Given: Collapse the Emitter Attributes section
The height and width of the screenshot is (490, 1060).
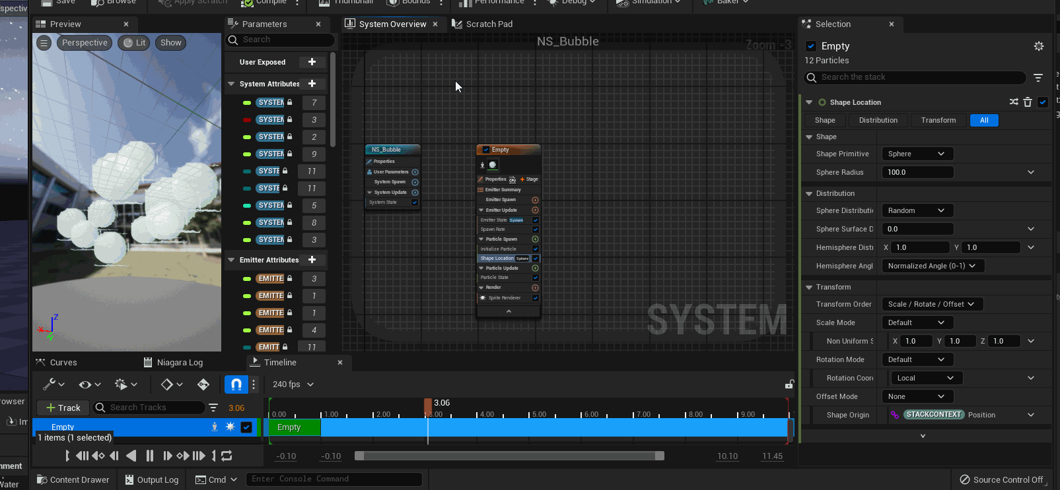Looking at the screenshot, I should click(231, 260).
